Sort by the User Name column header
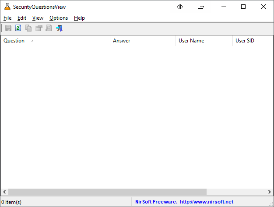This screenshot has height=207, width=274. [x=204, y=41]
